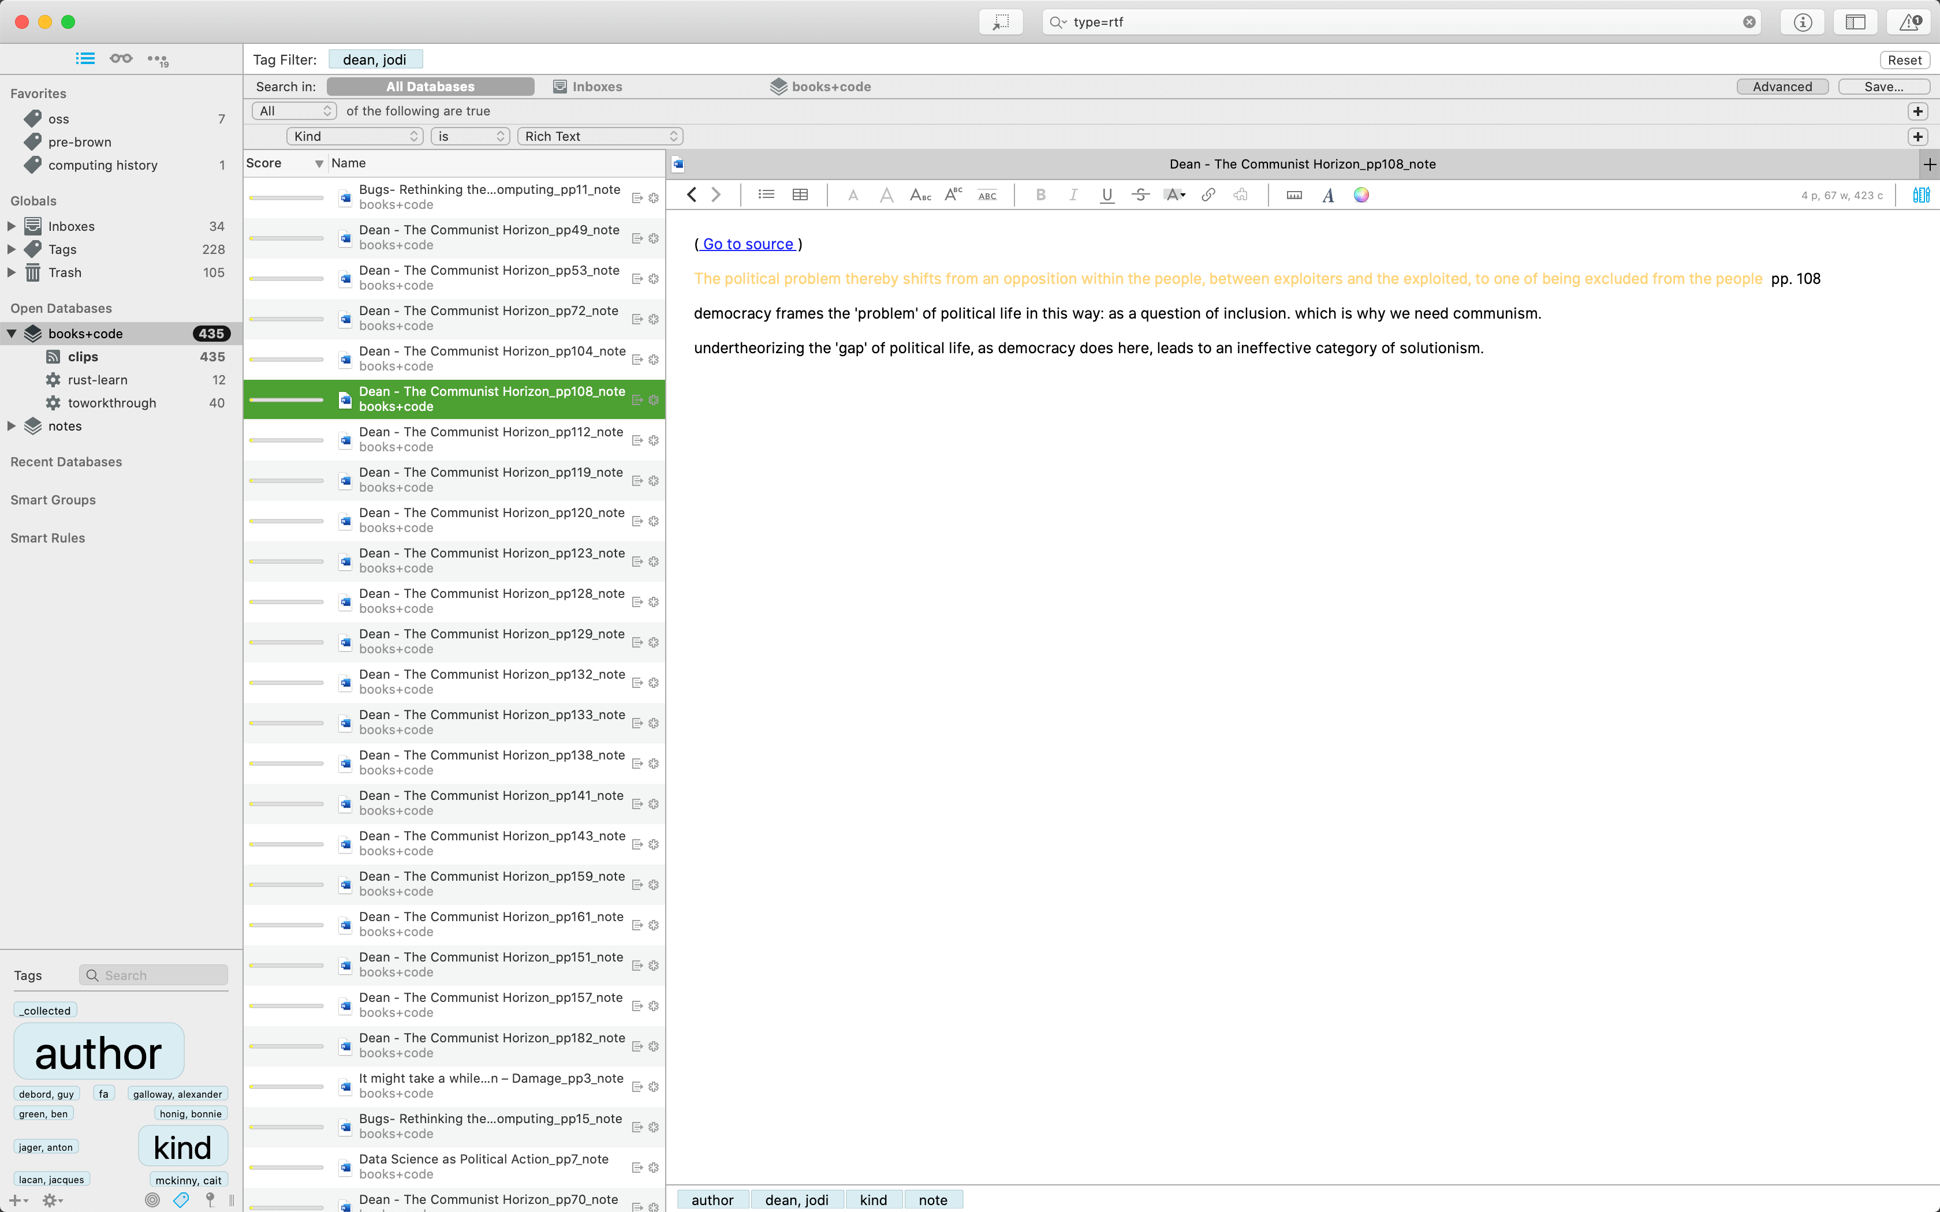Open the Kind criteria dropdown
Screen dimensions: 1940x1212
click(x=355, y=136)
